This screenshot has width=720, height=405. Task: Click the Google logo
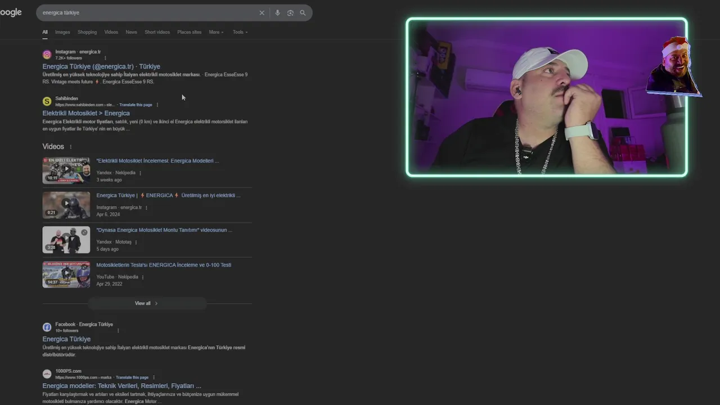pos(11,12)
